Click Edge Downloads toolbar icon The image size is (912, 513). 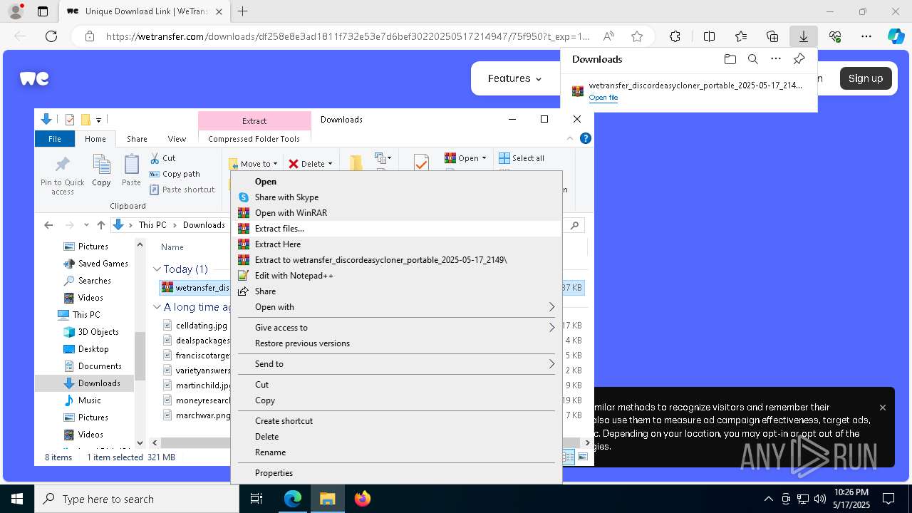point(803,36)
